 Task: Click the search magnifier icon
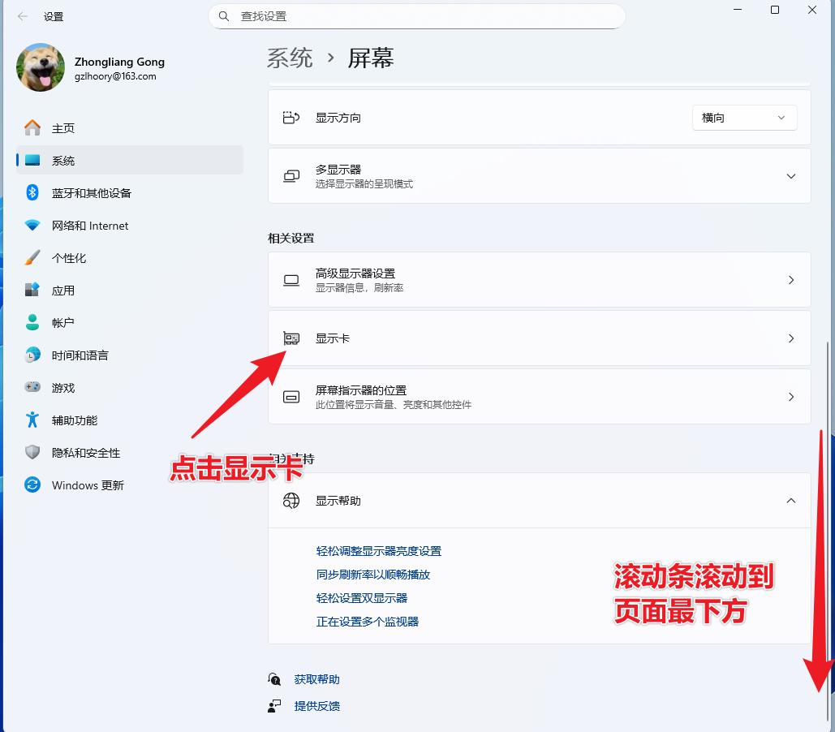tap(224, 16)
